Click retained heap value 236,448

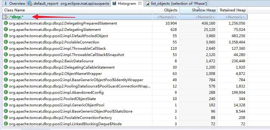pos(238,61)
